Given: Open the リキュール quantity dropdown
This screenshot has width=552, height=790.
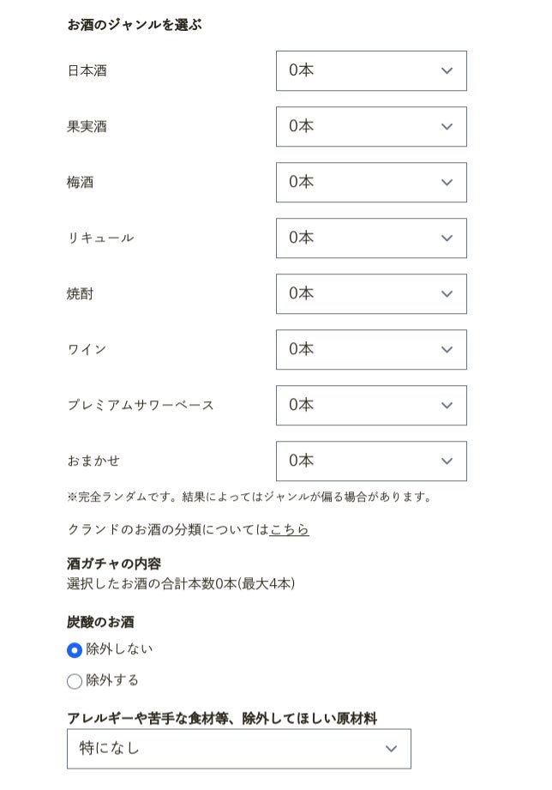Looking at the screenshot, I should [370, 238].
